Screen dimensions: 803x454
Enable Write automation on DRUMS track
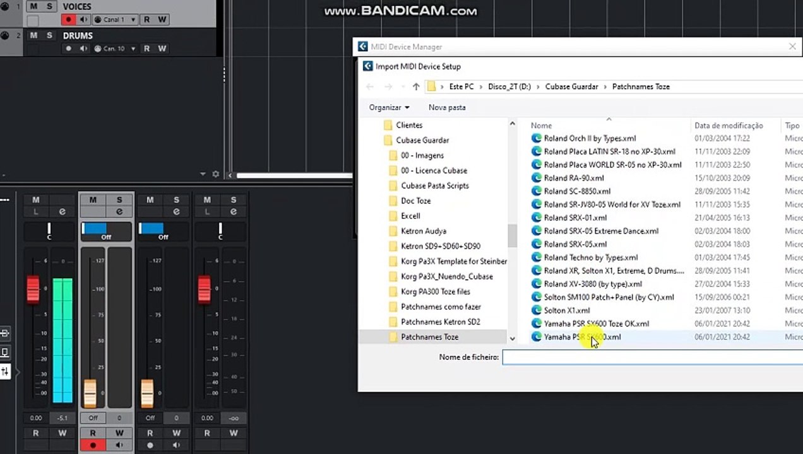click(162, 49)
